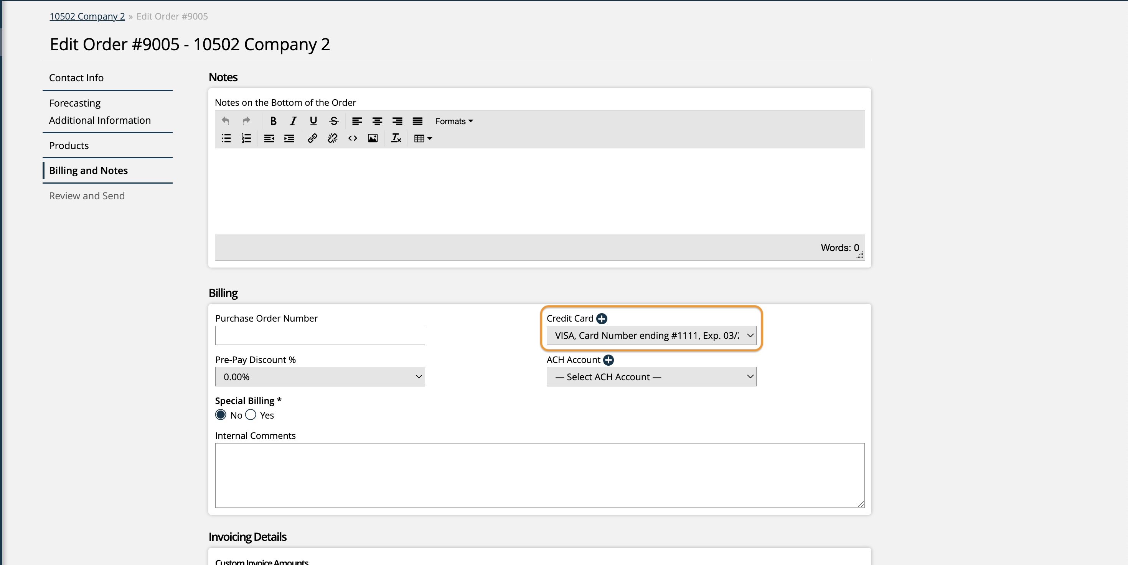Click the undo arrow in the editor

[225, 121]
